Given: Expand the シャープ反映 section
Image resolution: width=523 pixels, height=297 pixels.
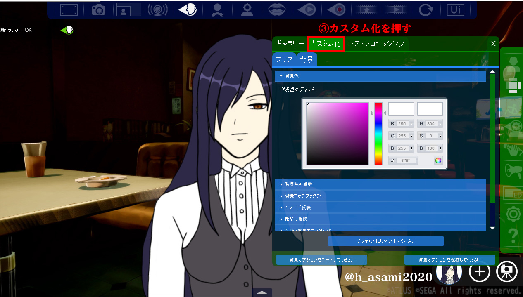Looking at the screenshot, I should 380,207.
